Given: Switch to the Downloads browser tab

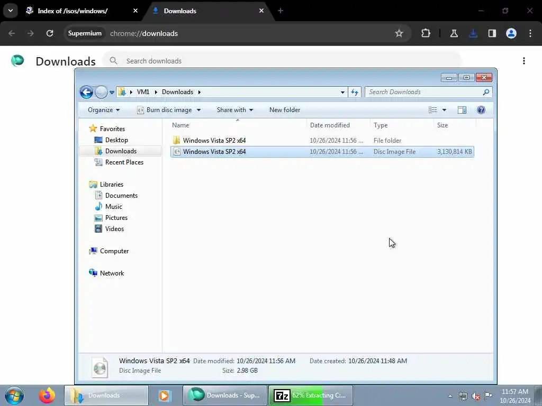Looking at the screenshot, I should click(180, 11).
